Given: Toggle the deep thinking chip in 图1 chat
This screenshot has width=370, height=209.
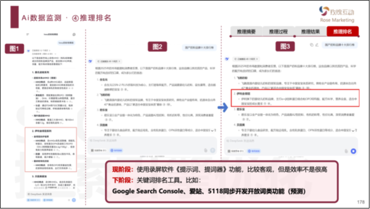Looking at the screenshot, I should [x=34, y=200].
